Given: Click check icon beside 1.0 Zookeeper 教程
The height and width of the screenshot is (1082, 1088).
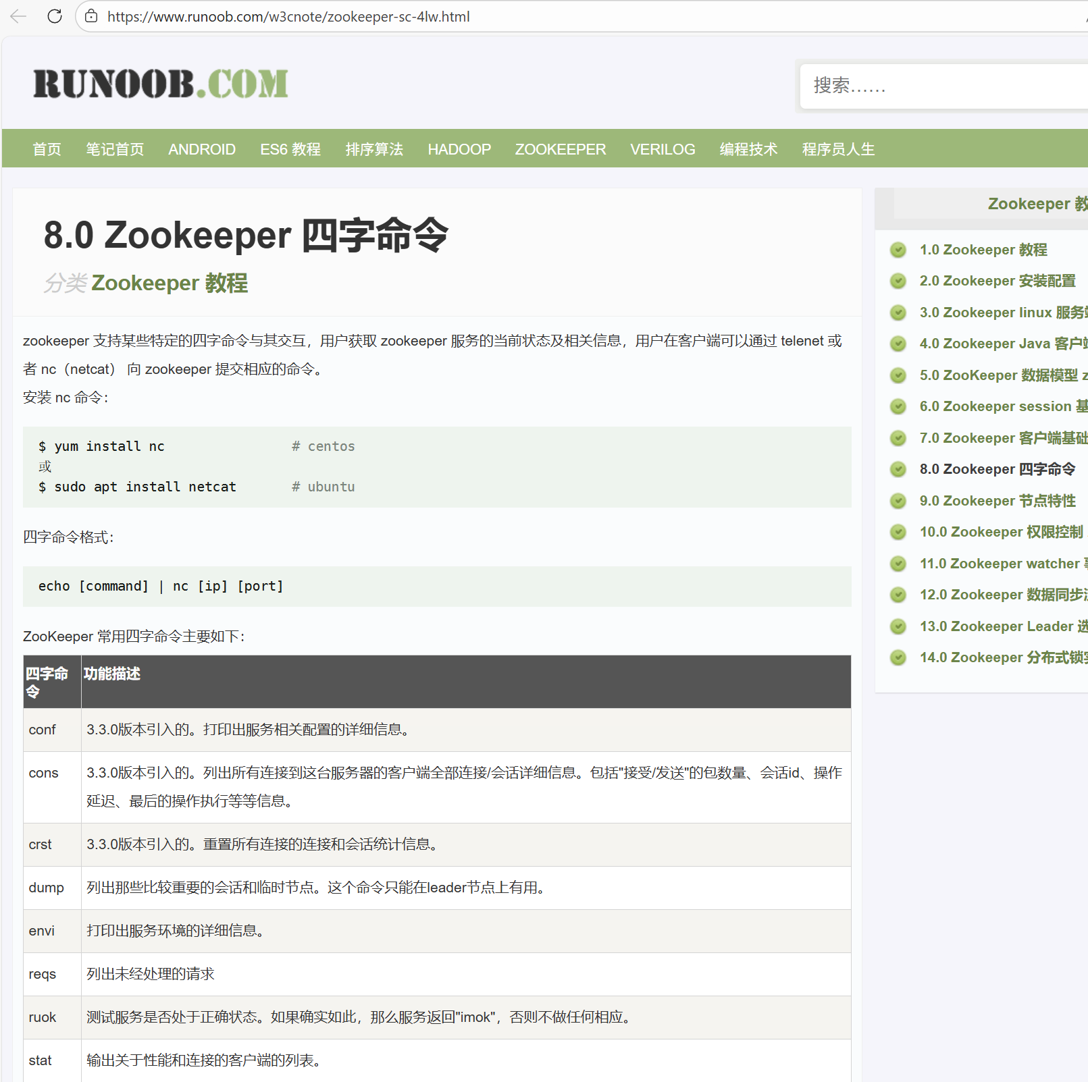Looking at the screenshot, I should (898, 250).
